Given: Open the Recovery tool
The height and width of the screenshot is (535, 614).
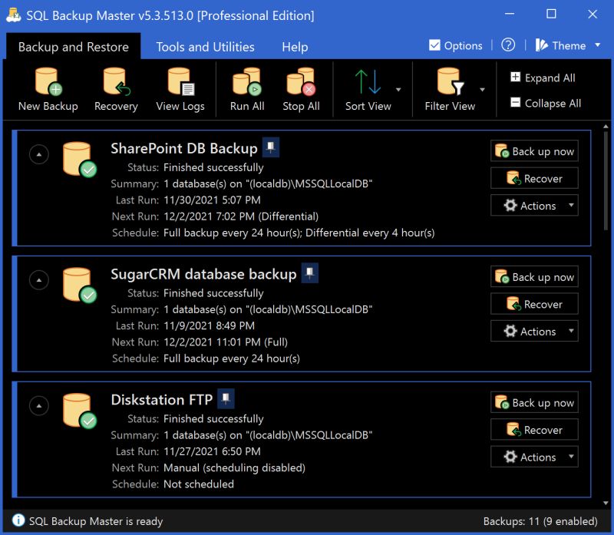Looking at the screenshot, I should tap(115, 88).
